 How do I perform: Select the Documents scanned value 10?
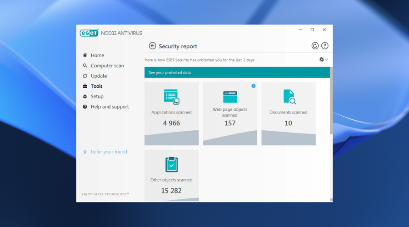288,123
